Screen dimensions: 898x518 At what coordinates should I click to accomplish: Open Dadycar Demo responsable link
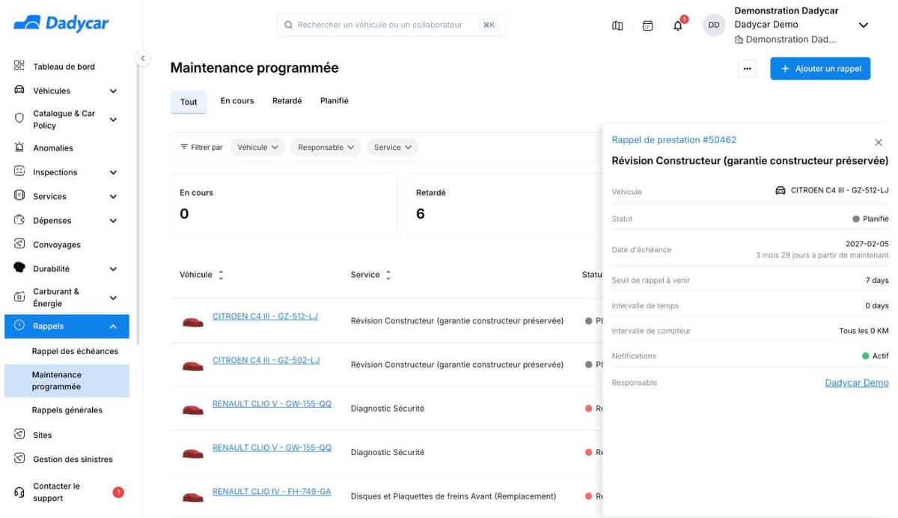point(857,383)
